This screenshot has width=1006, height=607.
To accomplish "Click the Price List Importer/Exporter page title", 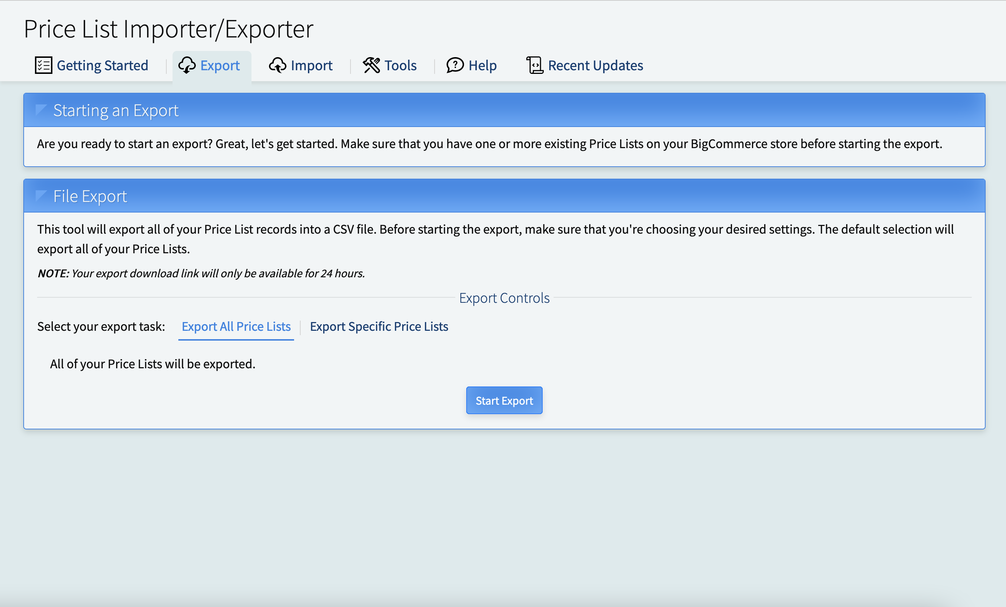I will [x=169, y=29].
